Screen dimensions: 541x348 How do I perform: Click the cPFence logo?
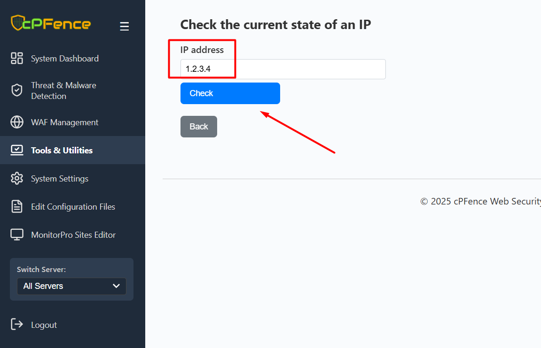click(x=51, y=23)
